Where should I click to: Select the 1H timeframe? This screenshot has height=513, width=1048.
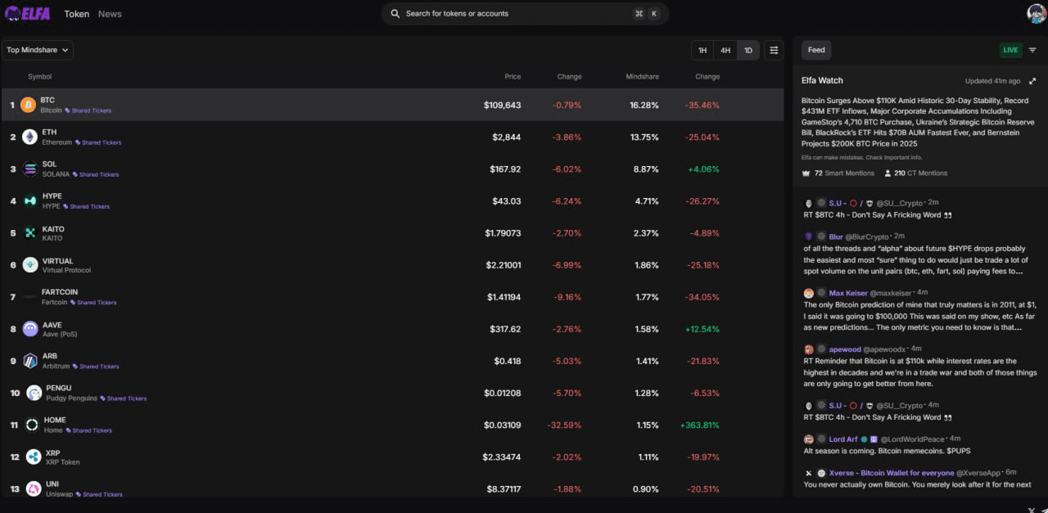click(702, 51)
